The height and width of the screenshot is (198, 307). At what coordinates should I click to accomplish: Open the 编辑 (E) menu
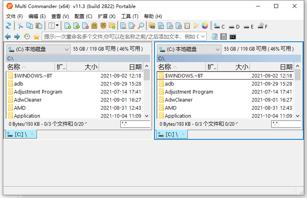pos(37,16)
